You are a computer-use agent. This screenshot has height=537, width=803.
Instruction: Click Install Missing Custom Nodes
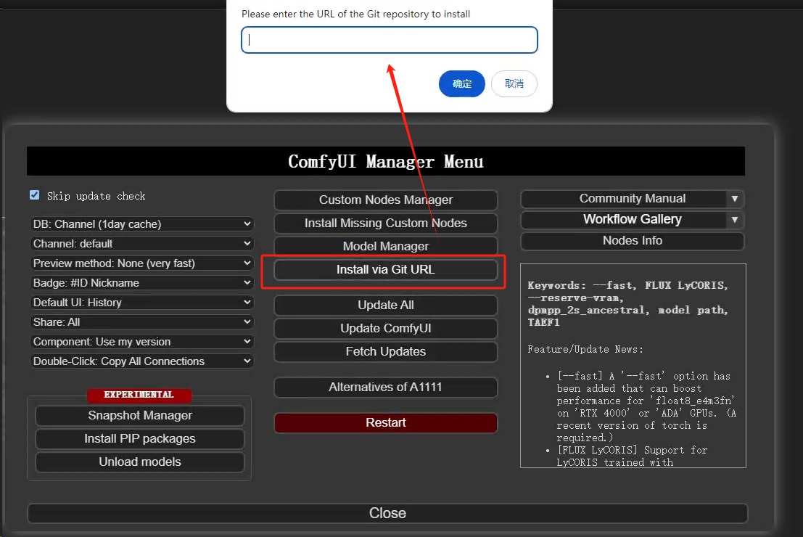click(386, 223)
